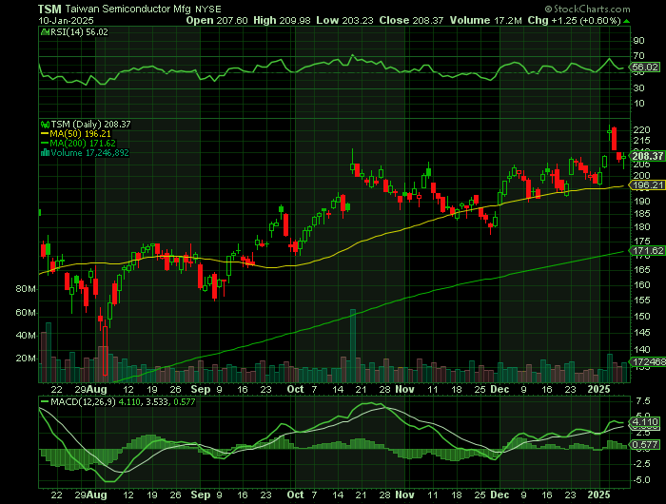Click the line icon beside RSI(14)
Screen dimensions: 666x504
click(x=45, y=31)
